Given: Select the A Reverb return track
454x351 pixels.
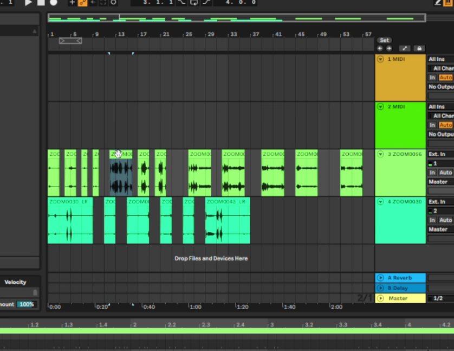Looking at the screenshot, I should [400, 278].
